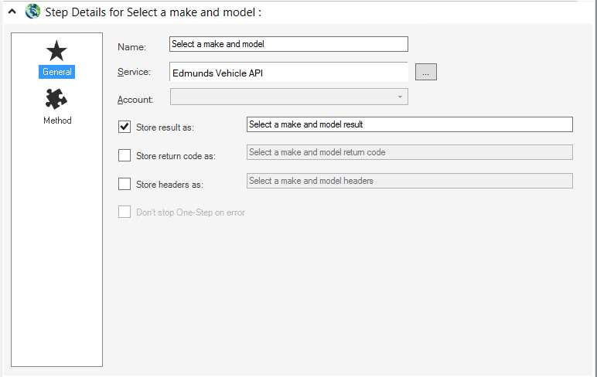Click the Edmunds Vehicle API service field
This screenshot has width=597, height=377.
[x=288, y=72]
